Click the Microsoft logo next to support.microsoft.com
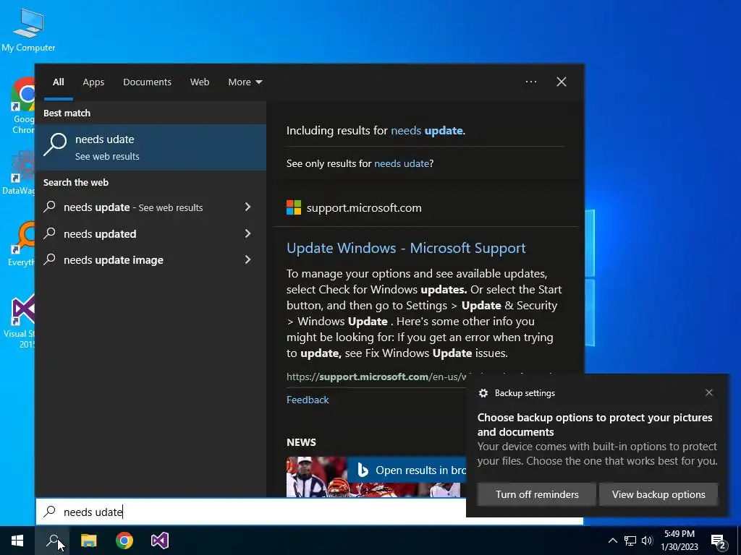Image resolution: width=741 pixels, height=555 pixels. point(294,207)
